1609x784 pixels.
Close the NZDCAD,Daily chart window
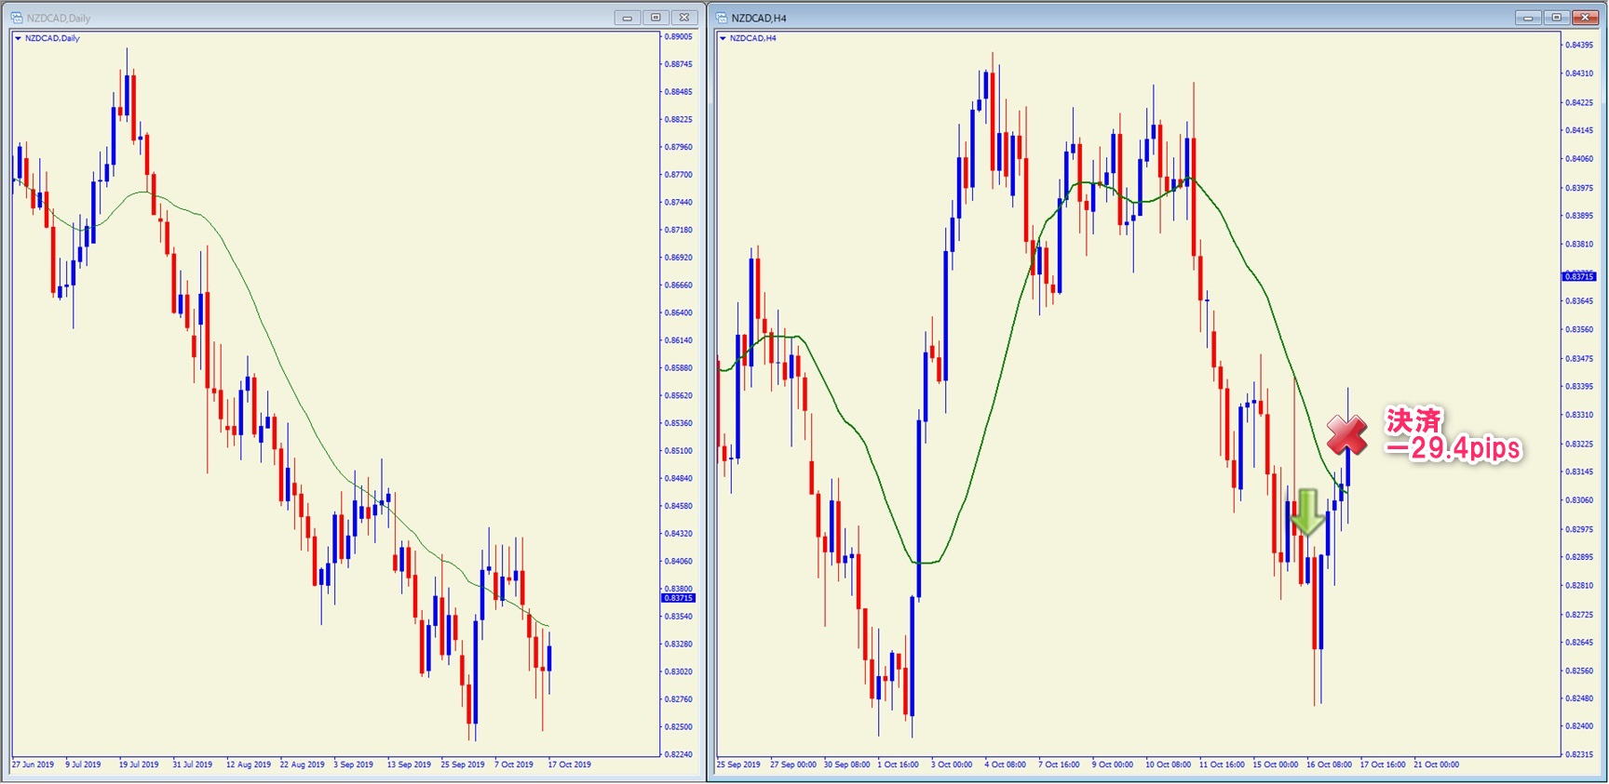684,18
